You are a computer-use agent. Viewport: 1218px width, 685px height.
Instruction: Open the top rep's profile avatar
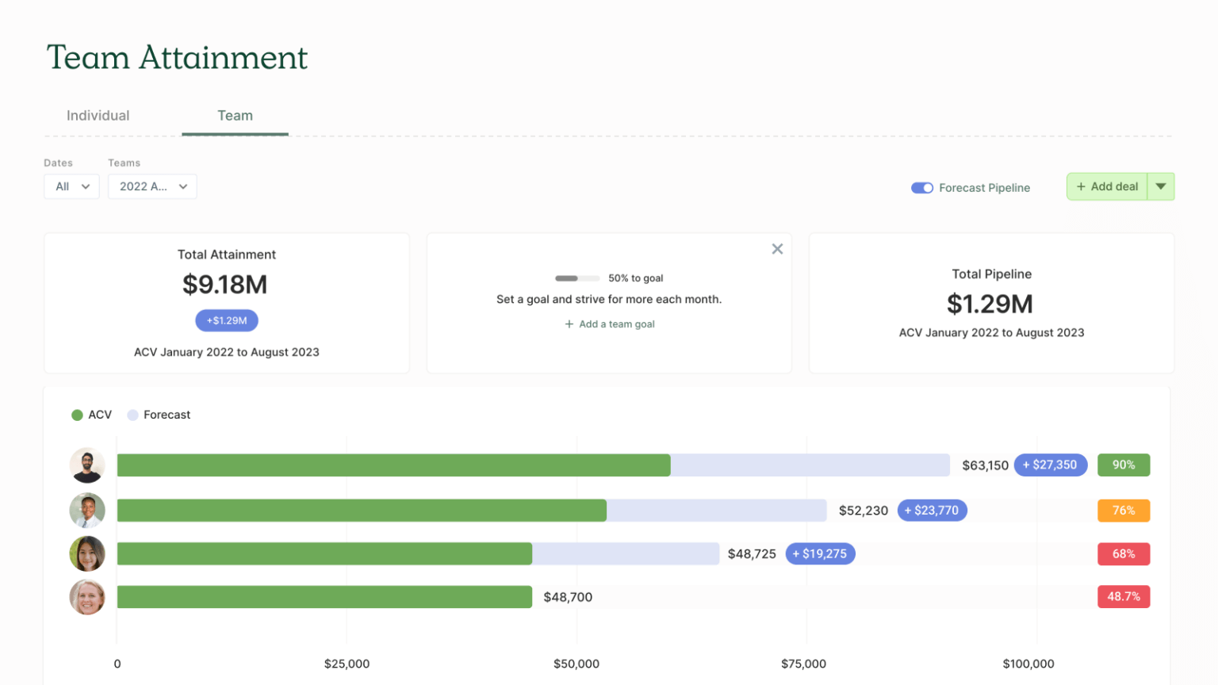(86, 465)
